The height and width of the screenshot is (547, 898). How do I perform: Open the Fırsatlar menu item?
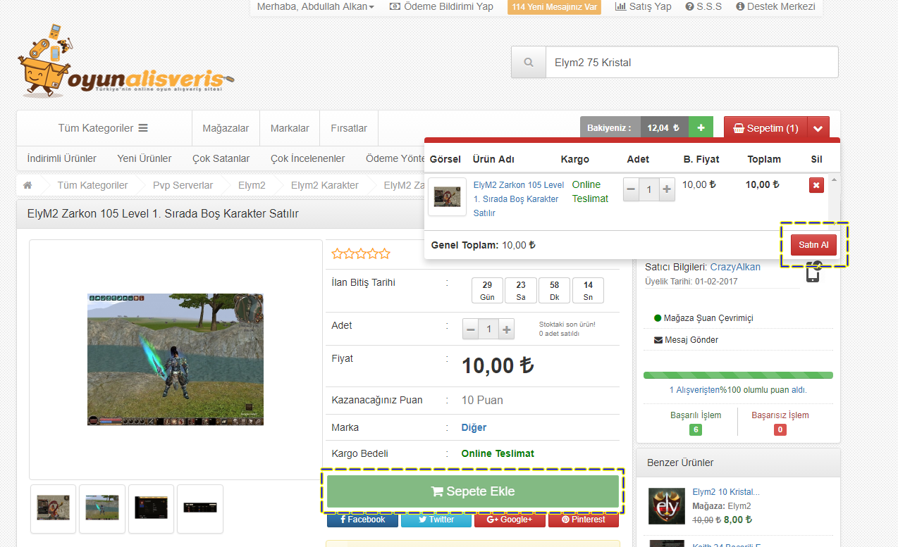click(349, 128)
